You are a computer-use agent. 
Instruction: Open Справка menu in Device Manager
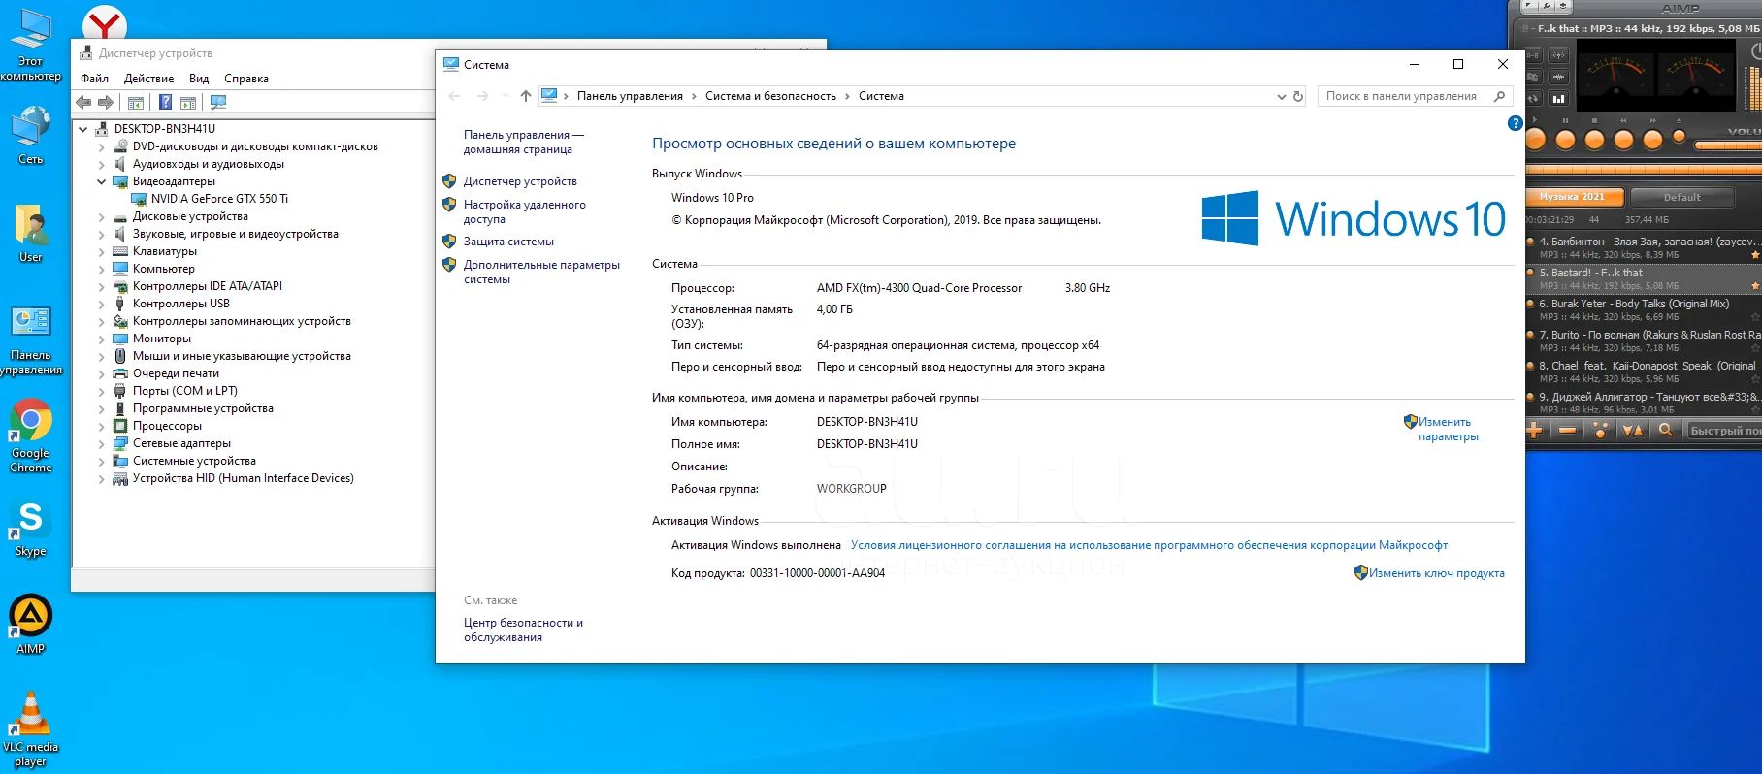coord(246,79)
